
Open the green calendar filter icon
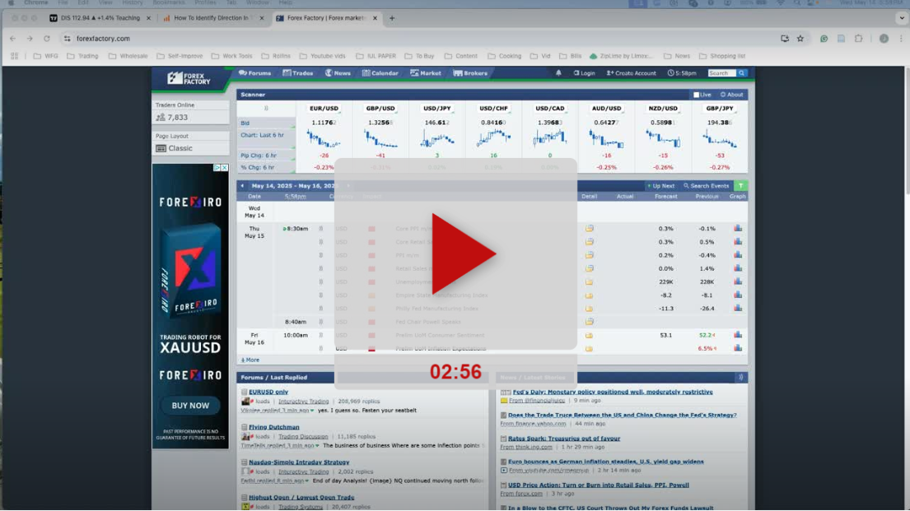[x=740, y=186]
